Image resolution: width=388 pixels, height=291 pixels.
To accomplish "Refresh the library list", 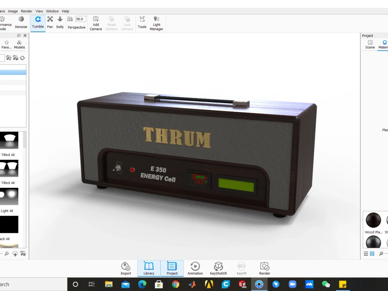I will click(23, 58).
